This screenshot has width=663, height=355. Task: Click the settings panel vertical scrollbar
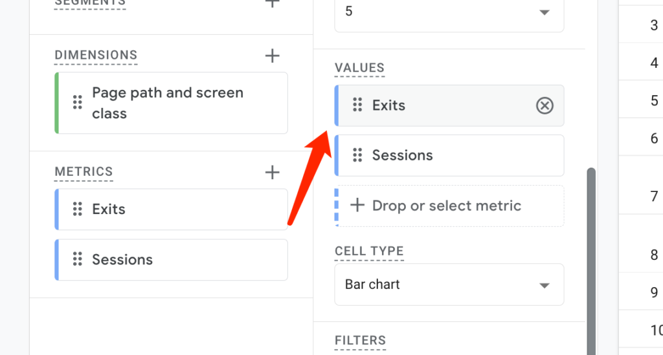click(591, 262)
